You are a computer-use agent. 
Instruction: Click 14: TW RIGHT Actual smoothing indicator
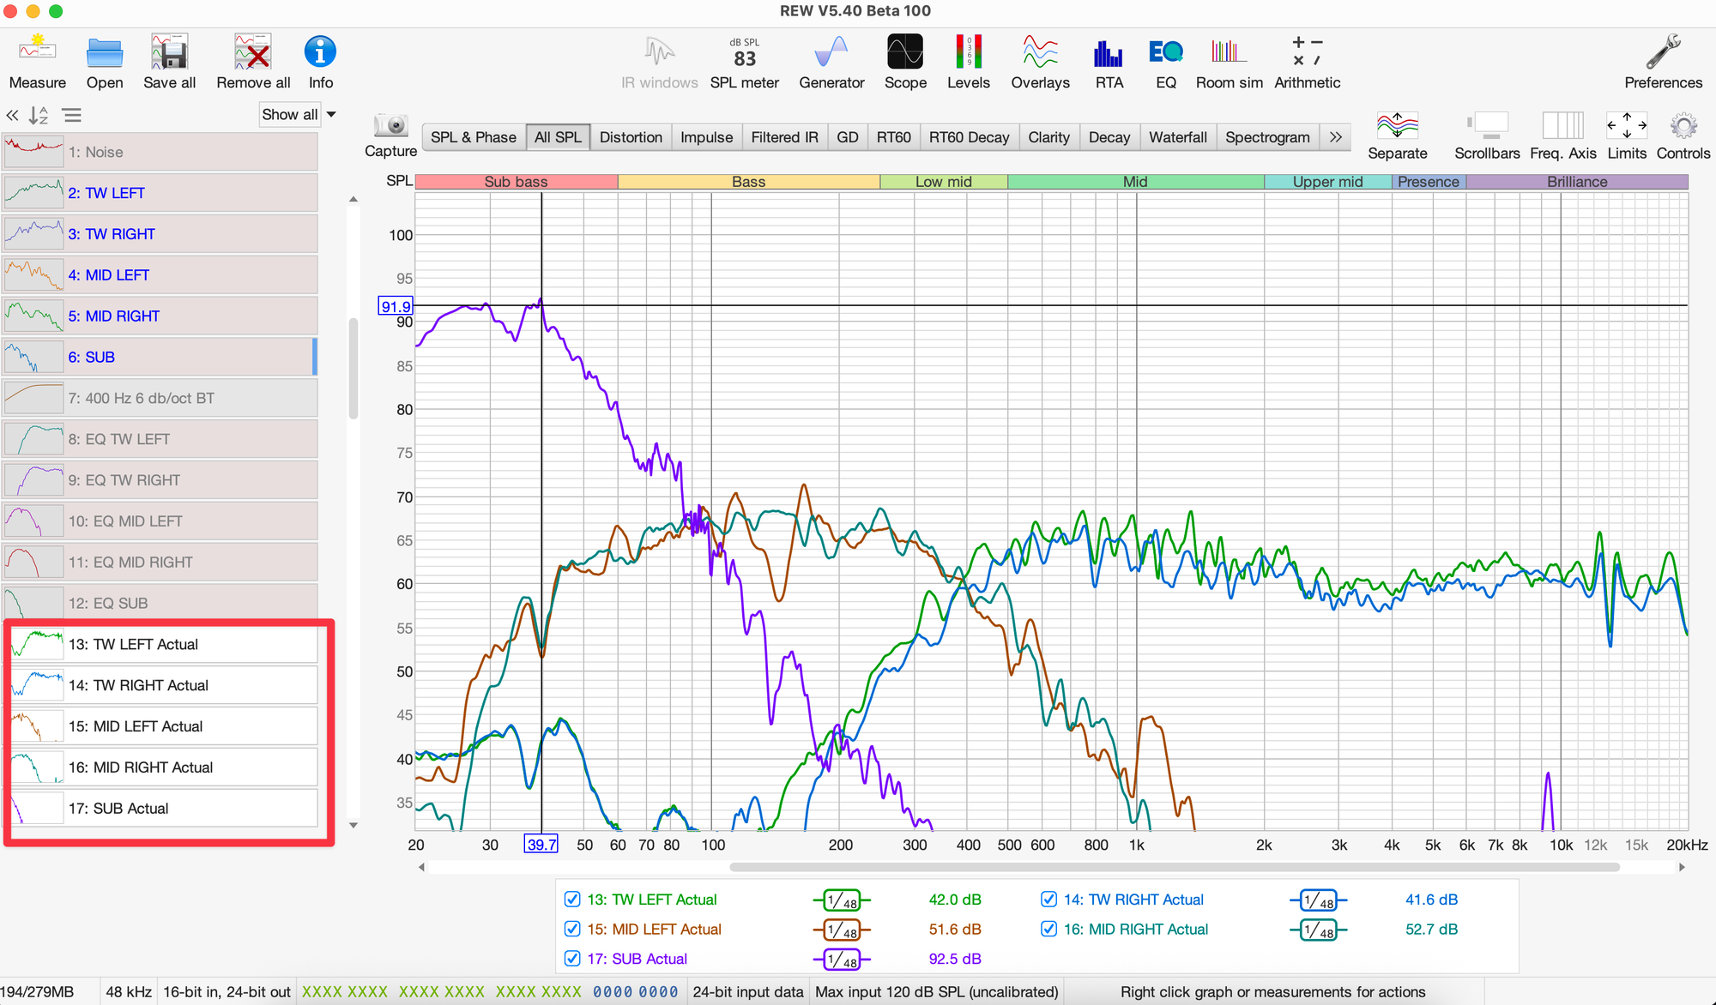tap(1318, 900)
